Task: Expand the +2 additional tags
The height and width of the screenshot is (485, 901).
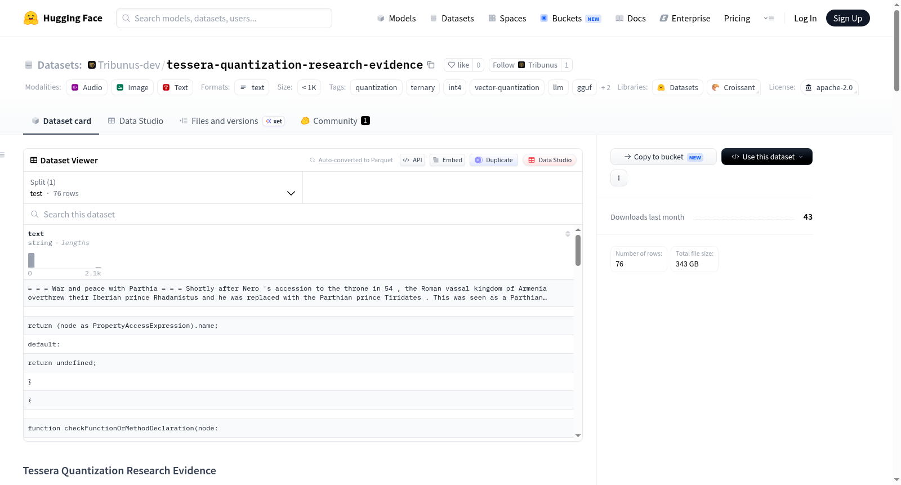Action: point(605,87)
